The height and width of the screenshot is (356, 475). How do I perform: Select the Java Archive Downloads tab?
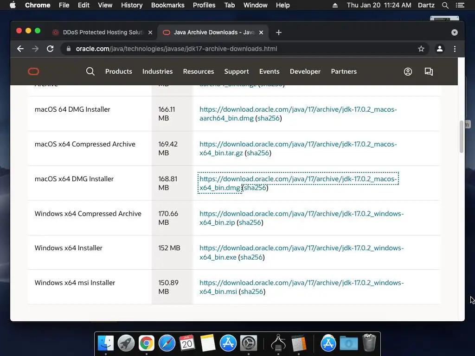click(213, 32)
